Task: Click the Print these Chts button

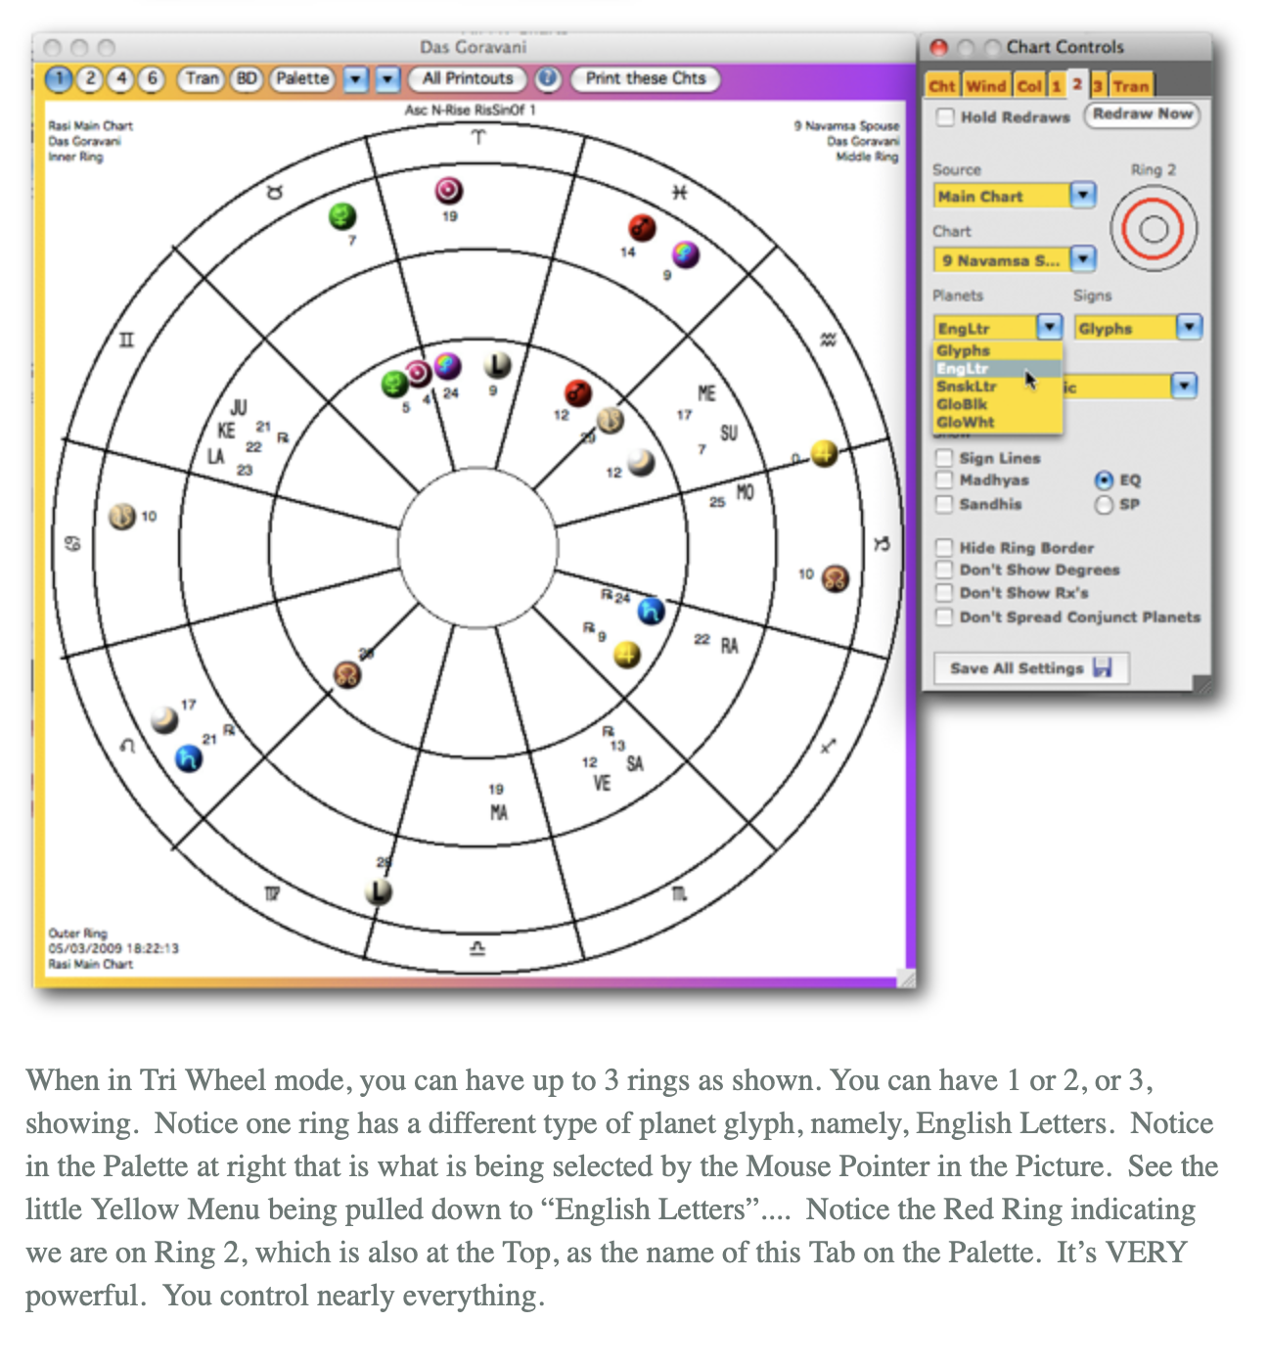Action: 646,79
